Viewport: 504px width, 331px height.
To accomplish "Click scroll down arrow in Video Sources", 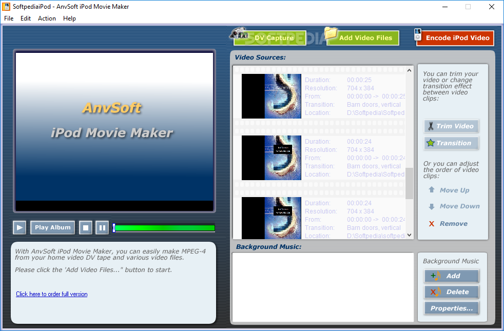I will tap(409, 235).
